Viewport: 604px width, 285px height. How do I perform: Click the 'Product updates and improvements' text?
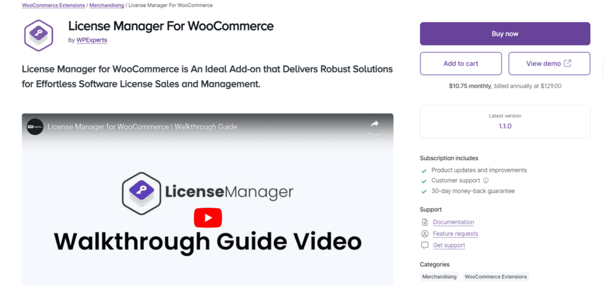[x=479, y=170]
